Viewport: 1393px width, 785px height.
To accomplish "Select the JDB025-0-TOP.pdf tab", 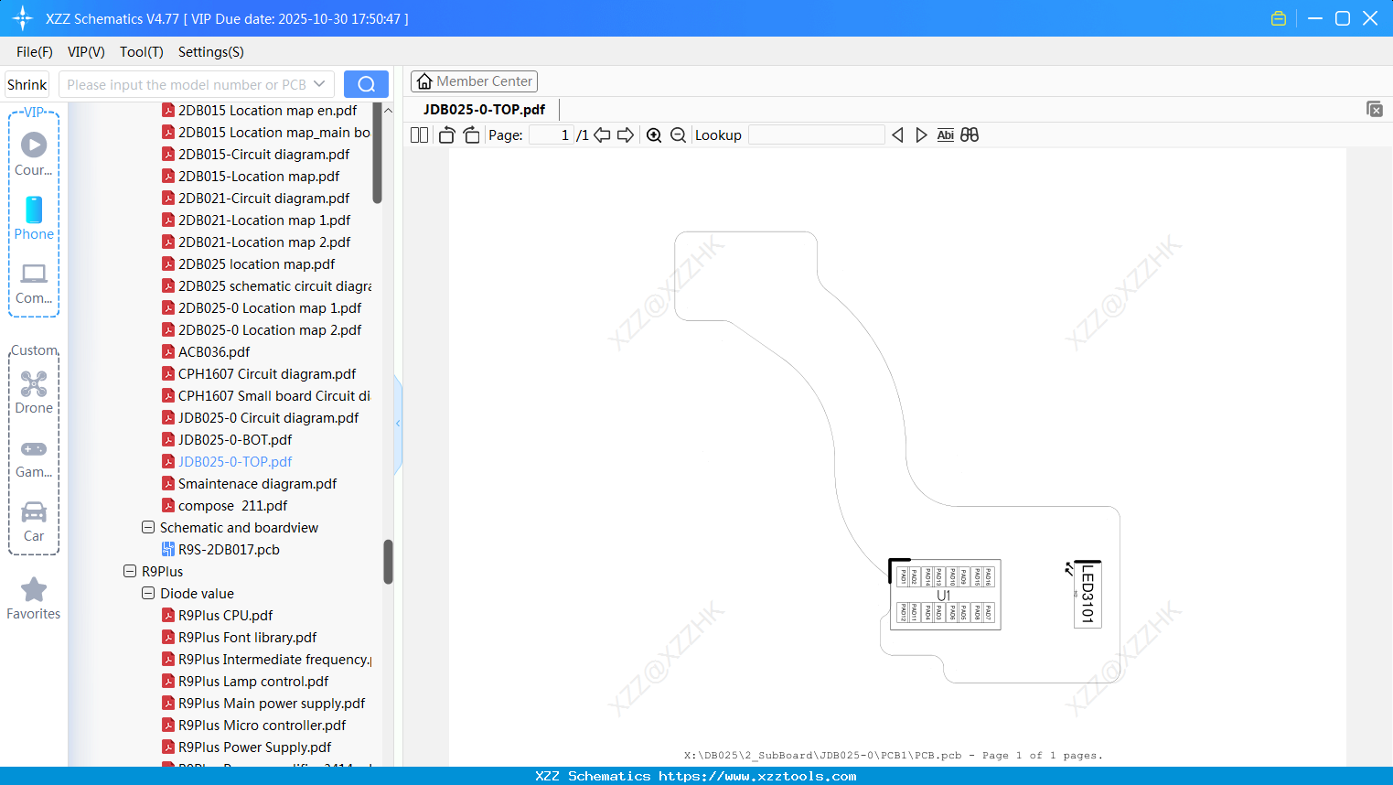I will (484, 110).
